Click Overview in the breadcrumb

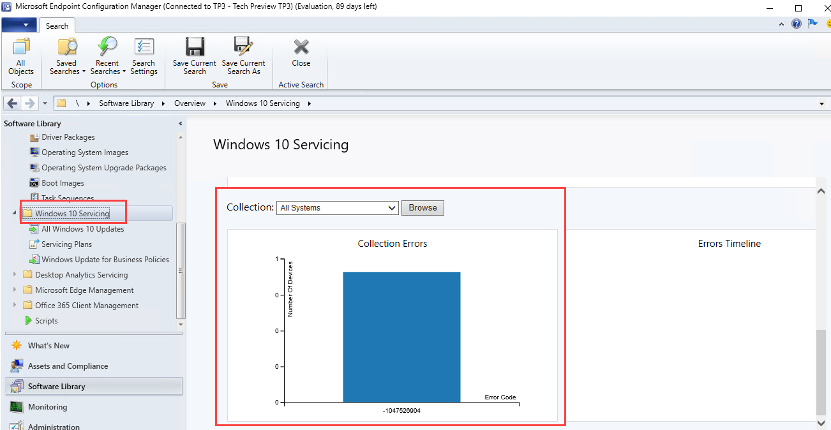click(190, 103)
